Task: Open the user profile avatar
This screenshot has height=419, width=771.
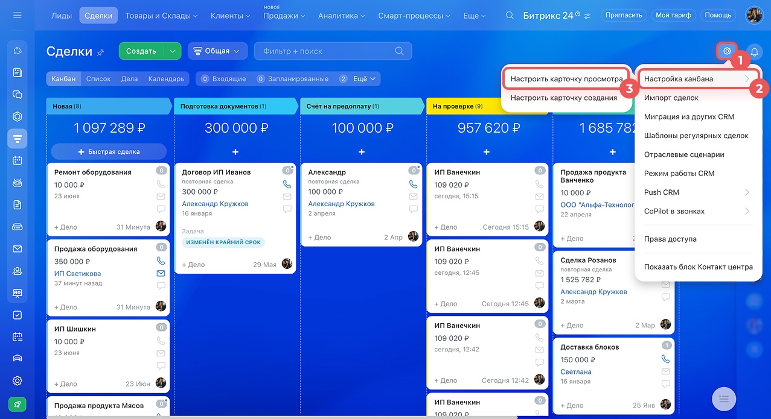Action: click(x=754, y=15)
